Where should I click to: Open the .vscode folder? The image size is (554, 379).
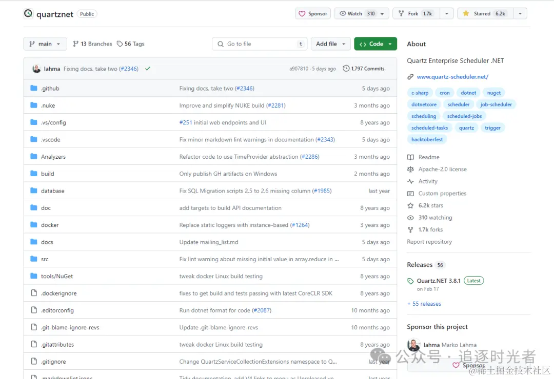[x=50, y=140]
